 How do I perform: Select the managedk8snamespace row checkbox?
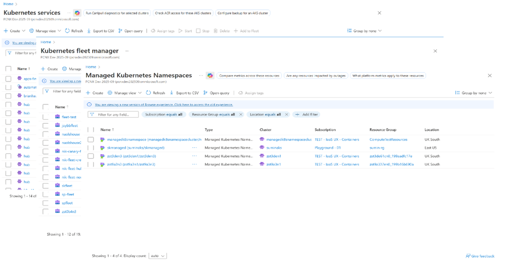click(91, 140)
